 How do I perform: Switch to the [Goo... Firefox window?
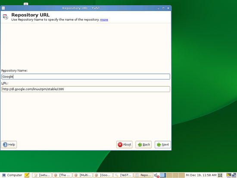(x=103, y=175)
